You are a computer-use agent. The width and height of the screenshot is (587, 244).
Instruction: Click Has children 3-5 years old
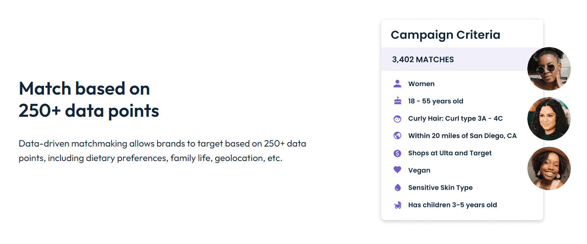(452, 205)
